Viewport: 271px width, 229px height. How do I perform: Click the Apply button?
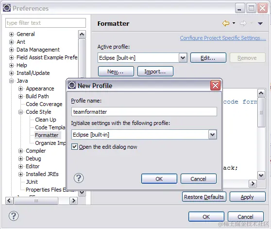pos(247,197)
